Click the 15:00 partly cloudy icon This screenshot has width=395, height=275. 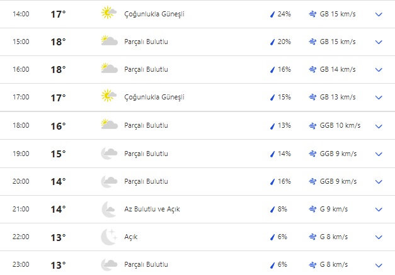pyautogui.click(x=109, y=42)
